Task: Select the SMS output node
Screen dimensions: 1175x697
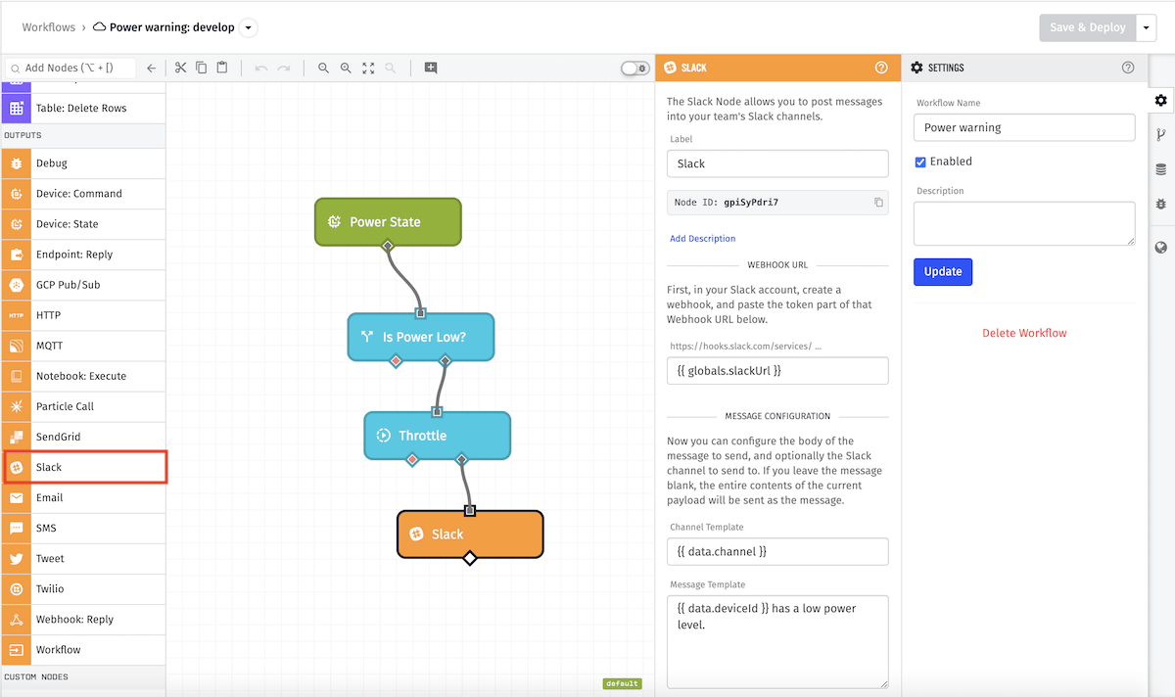Action: point(83,528)
